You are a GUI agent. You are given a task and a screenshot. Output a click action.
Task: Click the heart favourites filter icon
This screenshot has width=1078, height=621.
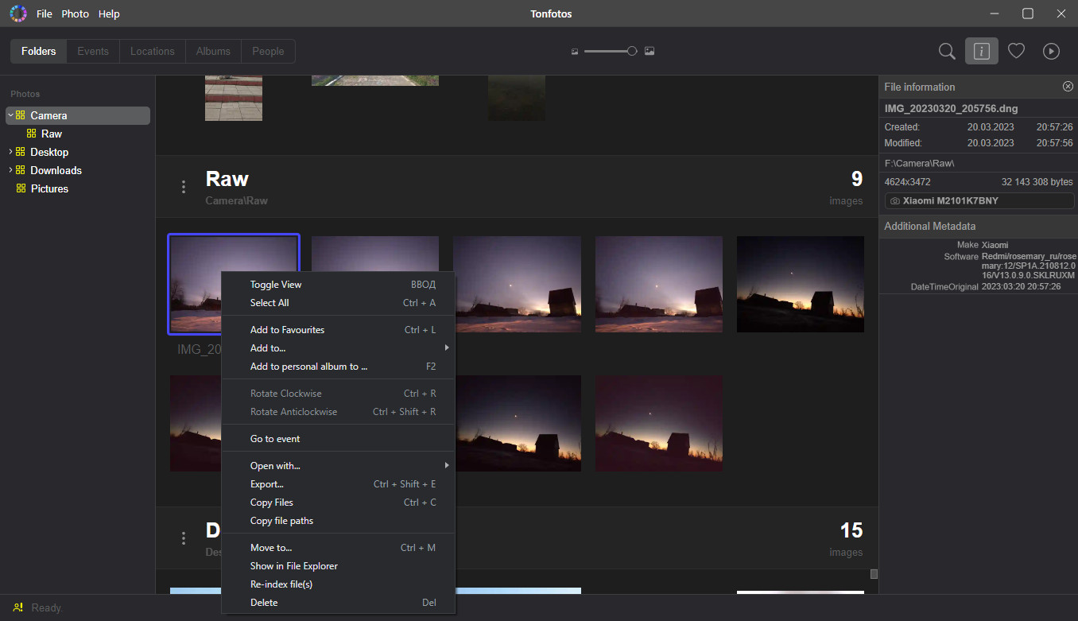1016,51
